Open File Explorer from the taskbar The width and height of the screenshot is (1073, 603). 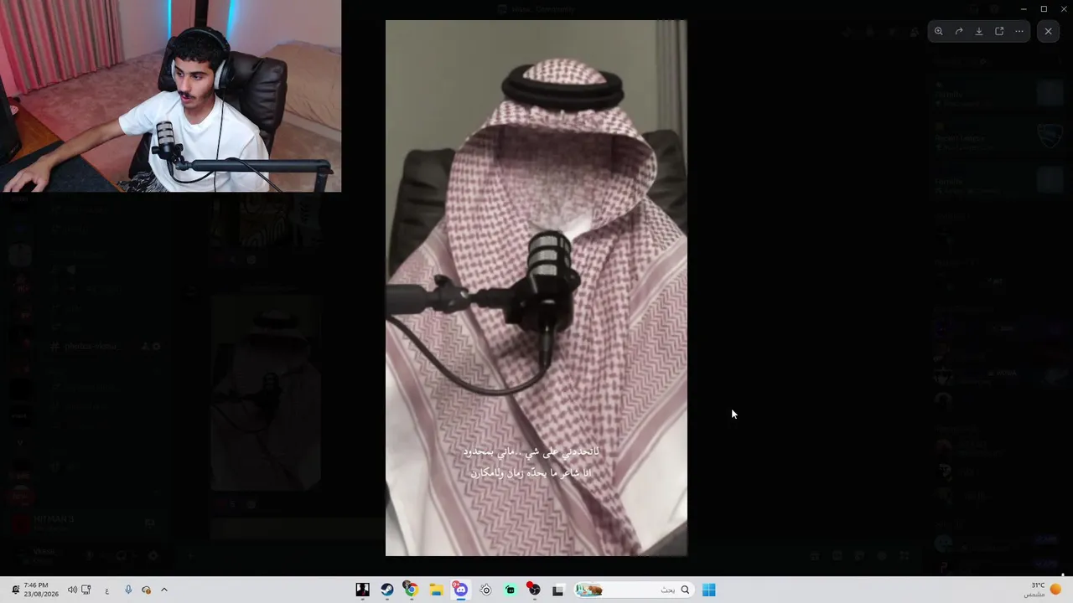point(436,590)
